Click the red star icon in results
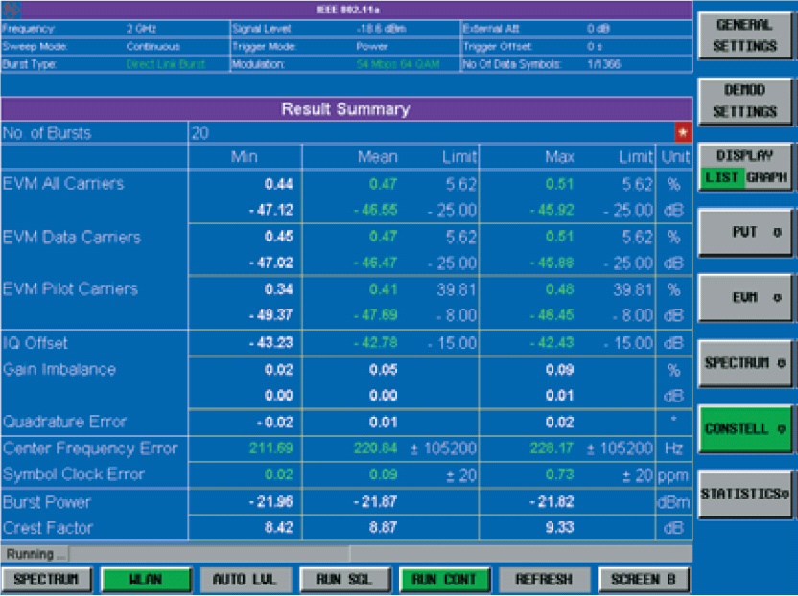This screenshot has height=596, width=798. 682,132
